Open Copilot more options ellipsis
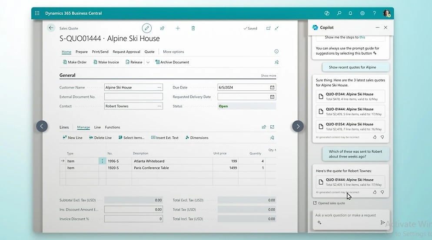This screenshot has height=240, width=432. (377, 27)
